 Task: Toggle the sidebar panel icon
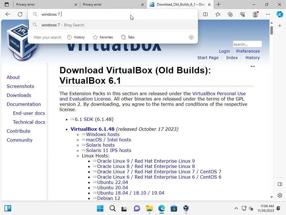[280, 184]
